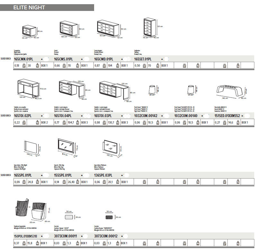
Task: Select product code 151SED.01XXMS52
Action: (x=227, y=116)
